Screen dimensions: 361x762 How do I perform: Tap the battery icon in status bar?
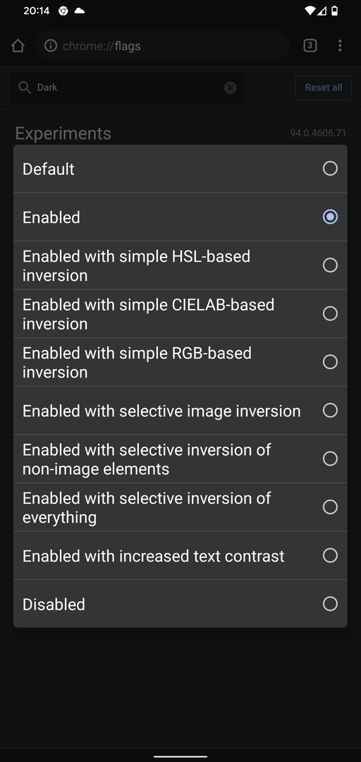[x=335, y=11]
